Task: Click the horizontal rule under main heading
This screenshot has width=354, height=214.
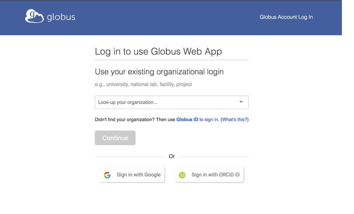Action: coord(172,60)
